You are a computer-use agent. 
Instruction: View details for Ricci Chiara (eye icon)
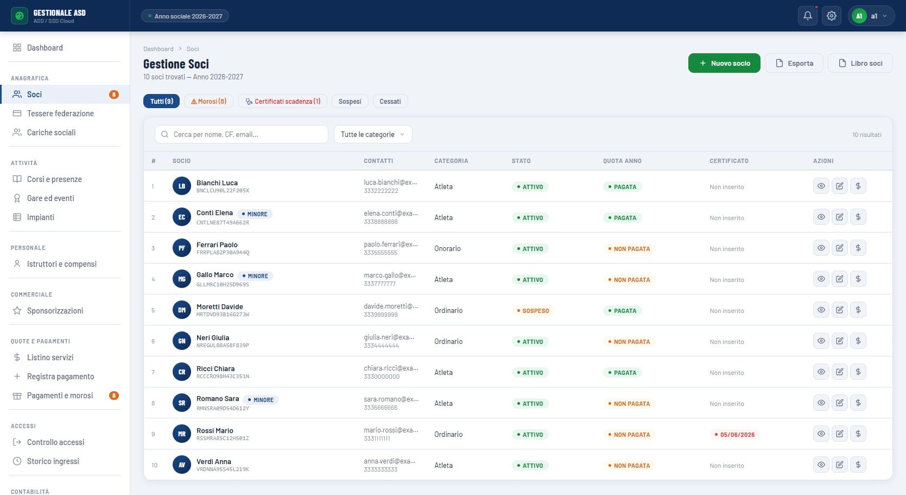(x=821, y=372)
